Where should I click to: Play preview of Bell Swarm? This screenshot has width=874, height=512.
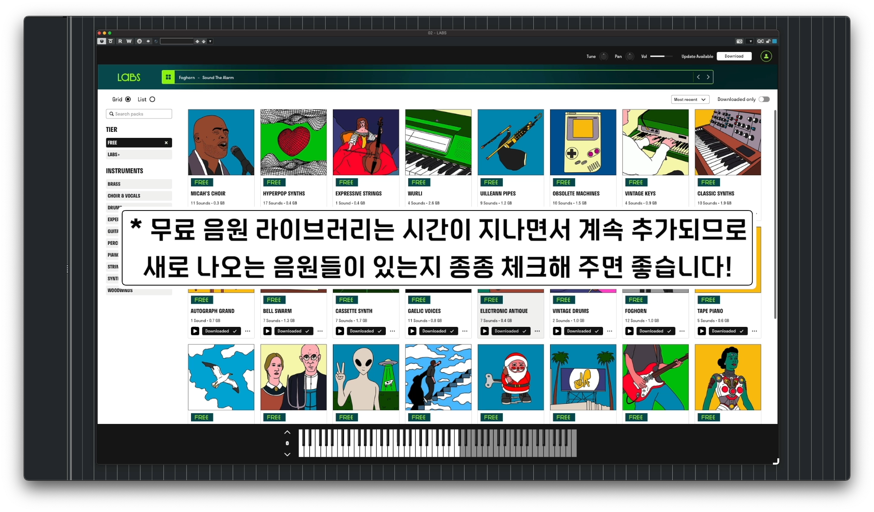click(268, 331)
